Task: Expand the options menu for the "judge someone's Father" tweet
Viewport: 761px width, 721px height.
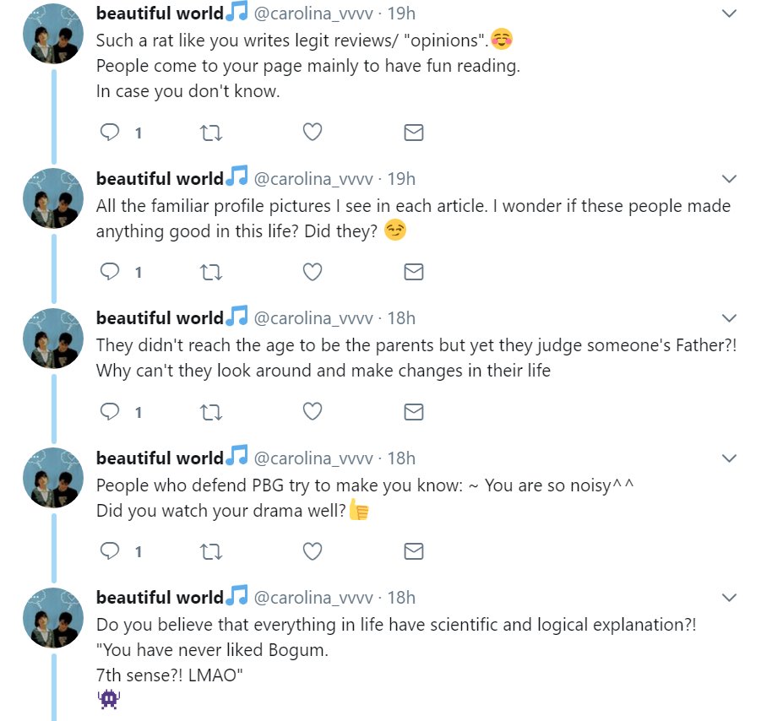Action: 728,318
